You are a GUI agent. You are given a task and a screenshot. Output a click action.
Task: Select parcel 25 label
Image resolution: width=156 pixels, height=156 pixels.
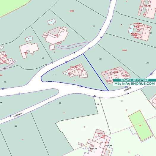(151, 33)
